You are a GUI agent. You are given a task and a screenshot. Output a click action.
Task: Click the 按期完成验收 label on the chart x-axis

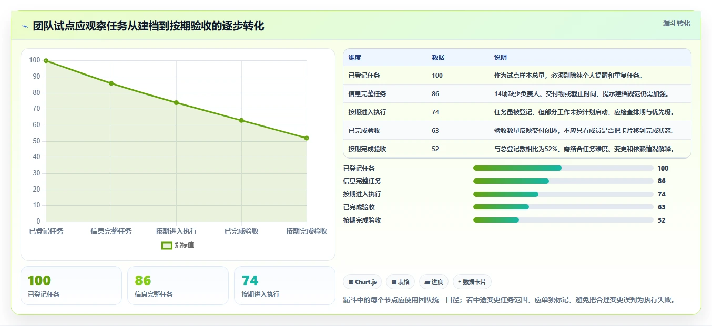[307, 231]
